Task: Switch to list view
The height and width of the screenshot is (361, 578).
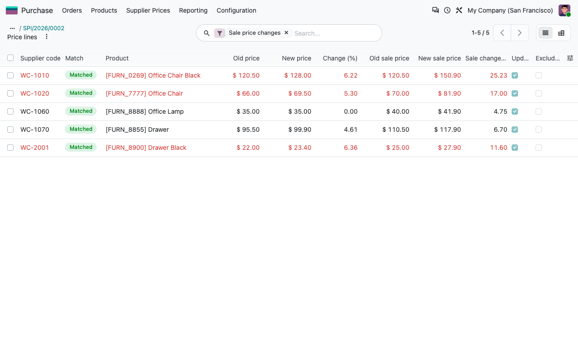Action: [545, 33]
